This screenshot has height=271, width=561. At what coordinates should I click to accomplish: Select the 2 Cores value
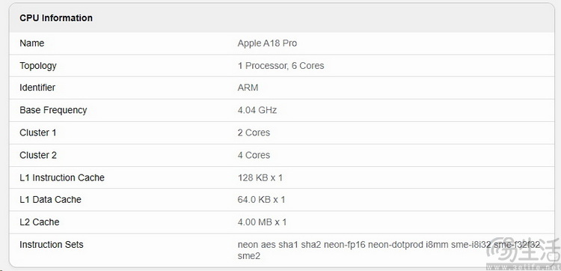click(x=254, y=133)
